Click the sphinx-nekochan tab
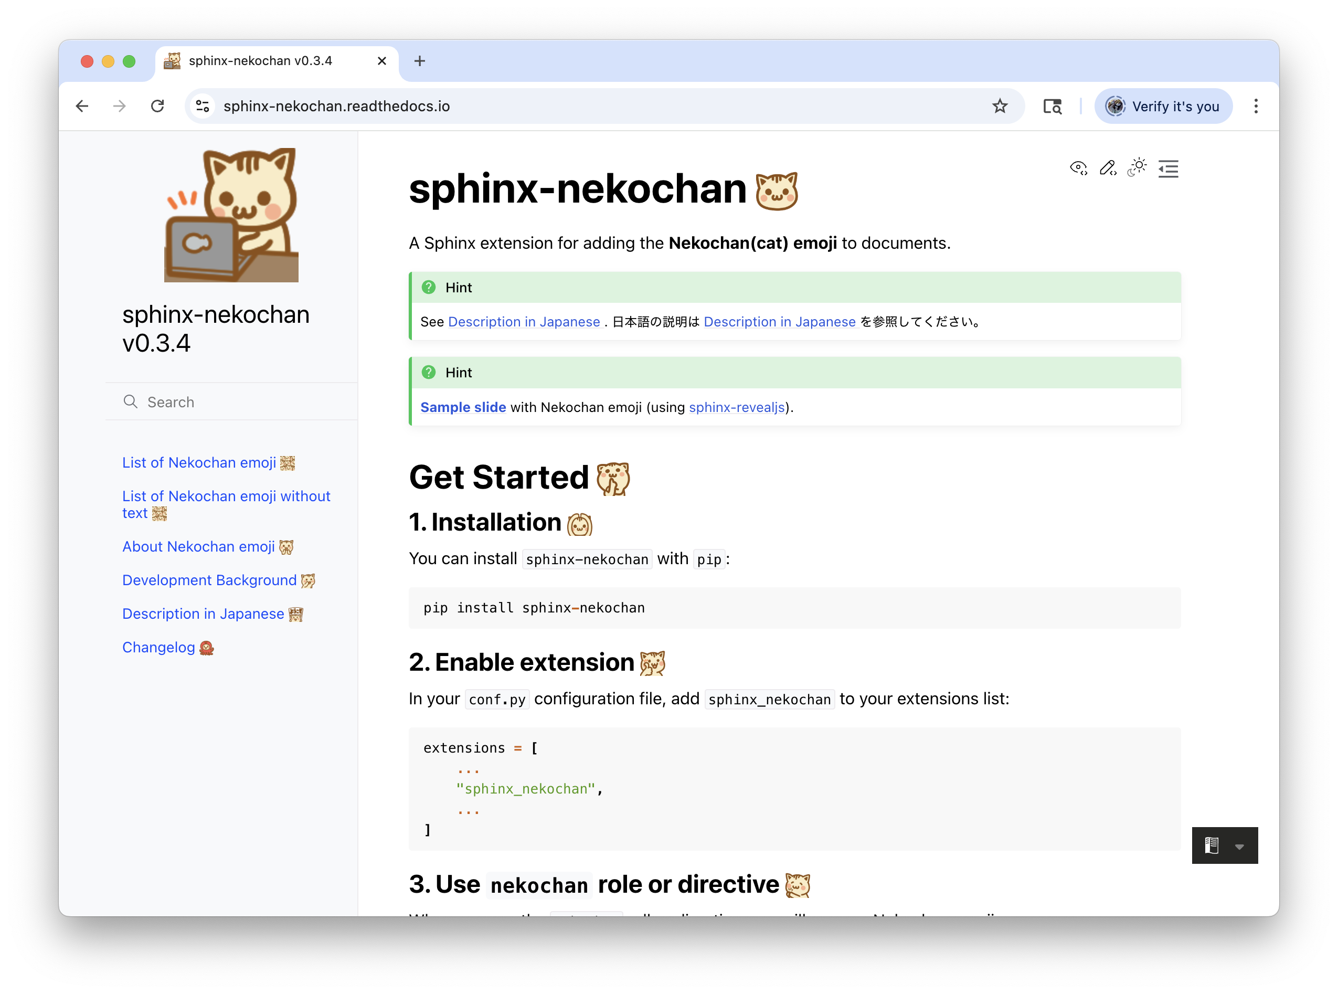This screenshot has width=1338, height=994. (x=260, y=61)
